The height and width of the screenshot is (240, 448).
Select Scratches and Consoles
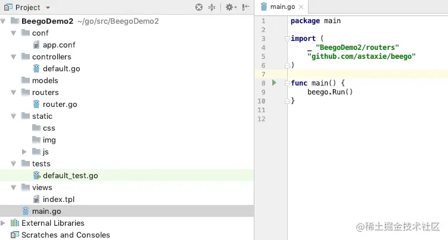tap(66, 235)
